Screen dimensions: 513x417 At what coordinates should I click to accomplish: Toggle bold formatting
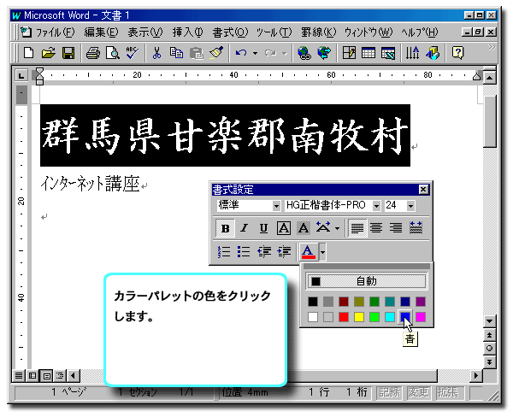click(x=225, y=228)
